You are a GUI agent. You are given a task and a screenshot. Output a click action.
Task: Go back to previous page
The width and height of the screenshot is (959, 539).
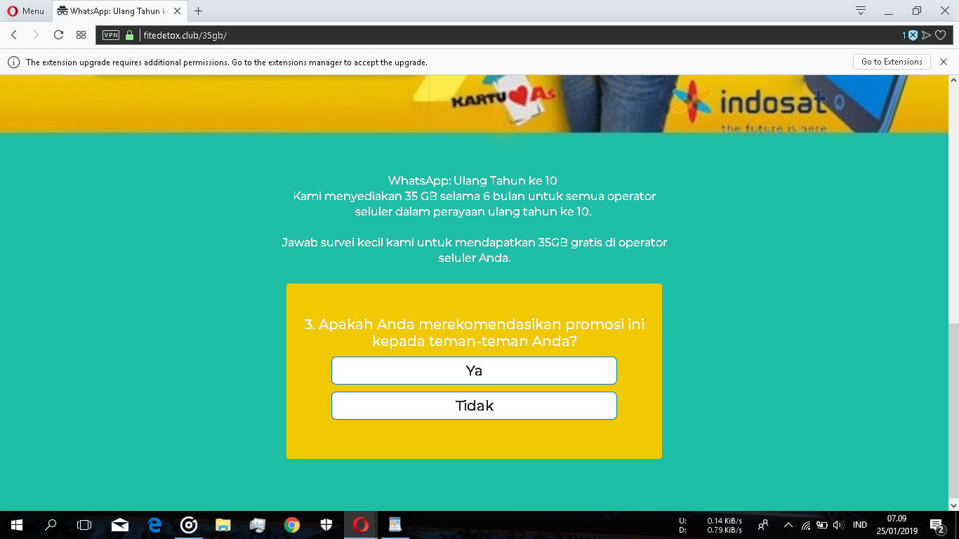pyautogui.click(x=14, y=35)
